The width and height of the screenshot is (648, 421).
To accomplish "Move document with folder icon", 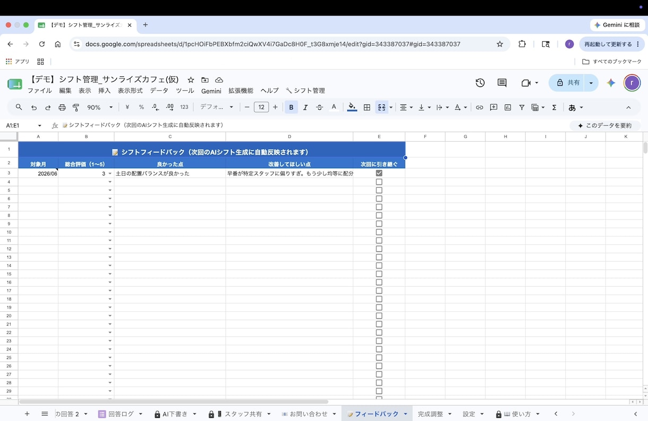I will 205,80.
